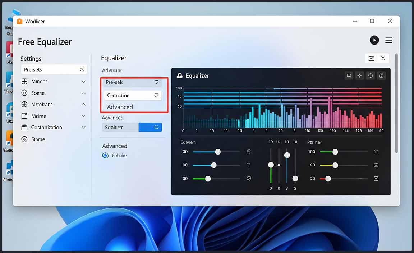Open the Febsite link under Advanced
Viewport: 414px width, 253px height.
(119, 156)
